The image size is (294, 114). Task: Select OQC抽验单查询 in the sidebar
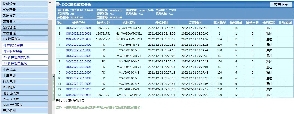coord(15,63)
